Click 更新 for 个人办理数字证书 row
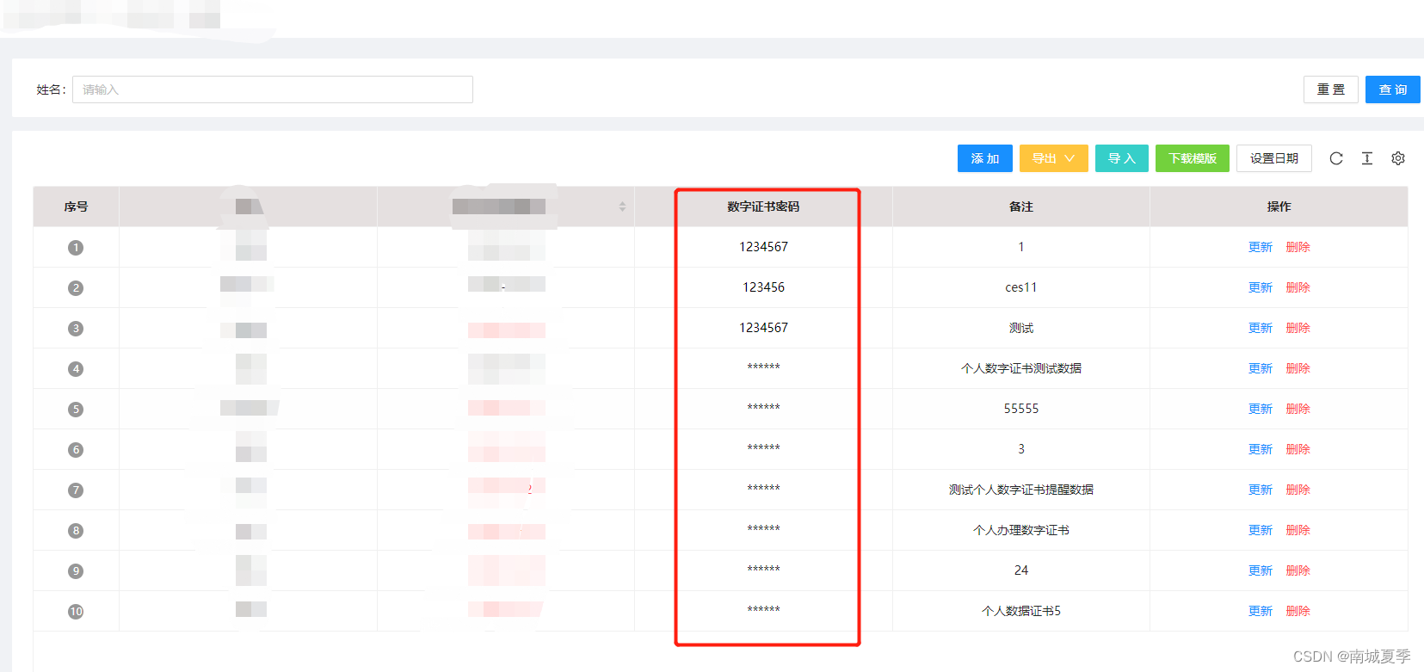This screenshot has height=672, width=1424. 1261,530
